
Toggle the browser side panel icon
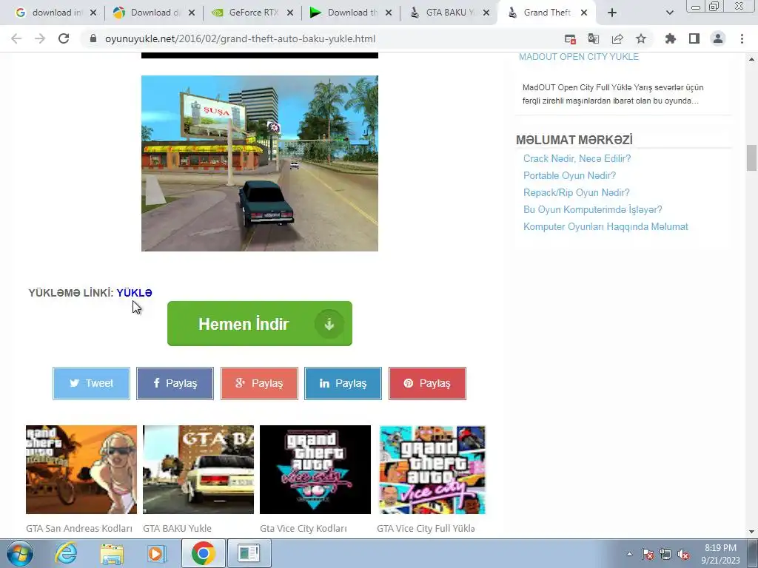(x=694, y=38)
